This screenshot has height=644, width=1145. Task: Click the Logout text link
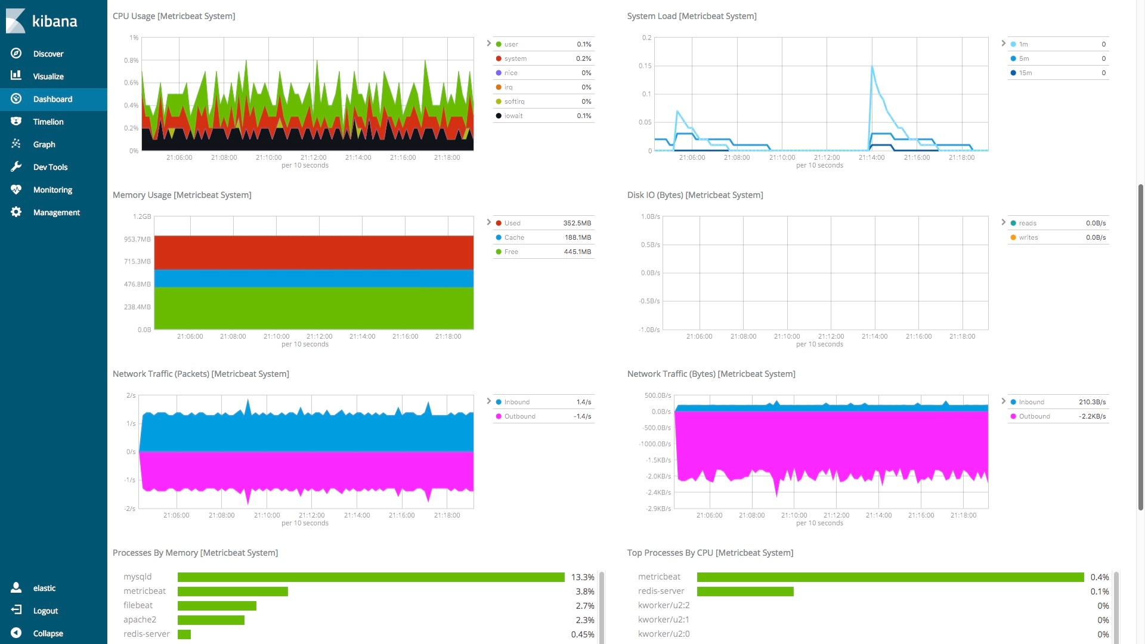pyautogui.click(x=45, y=611)
